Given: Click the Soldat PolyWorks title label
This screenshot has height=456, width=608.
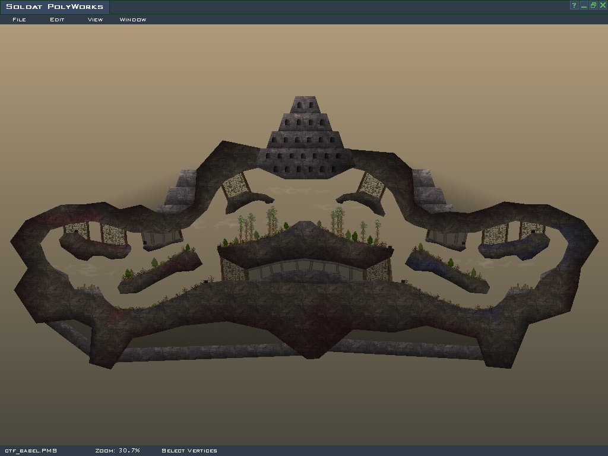Looking at the screenshot, I should 54,7.
